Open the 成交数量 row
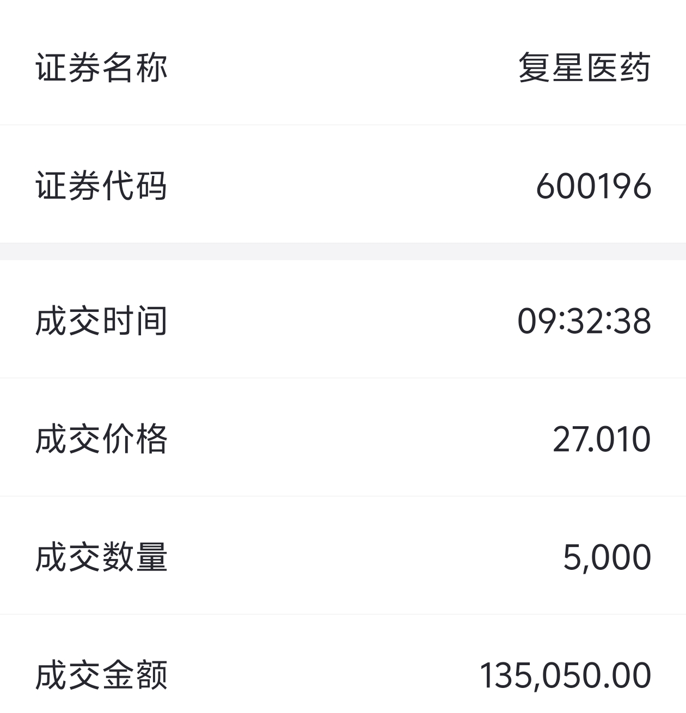The width and height of the screenshot is (686, 713). [343, 555]
